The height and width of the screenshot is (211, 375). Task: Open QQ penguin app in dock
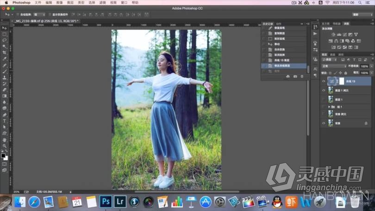point(277,202)
